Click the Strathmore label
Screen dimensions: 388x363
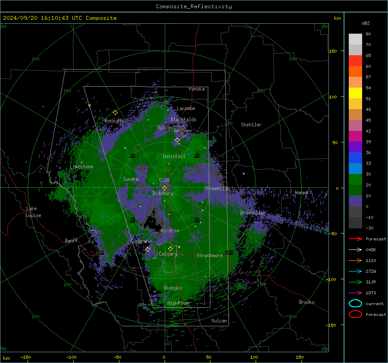[x=210, y=256]
